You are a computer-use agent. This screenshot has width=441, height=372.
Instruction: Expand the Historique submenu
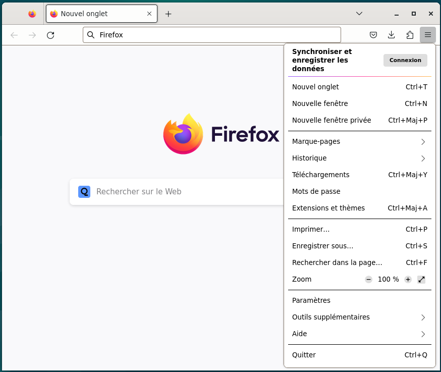pyautogui.click(x=360, y=158)
